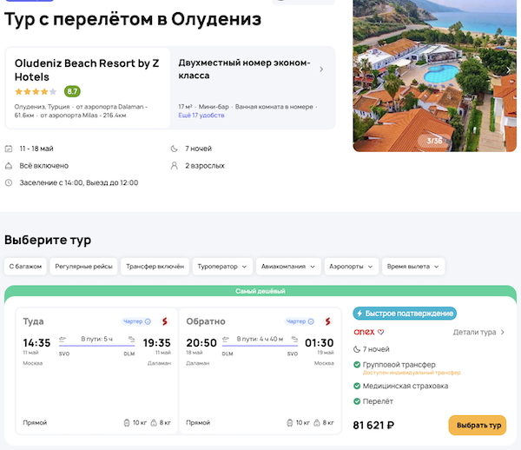The height and width of the screenshot is (450, 521).
Task: Click the info icon next to Чартер in Обратно
Action: pyautogui.click(x=310, y=321)
